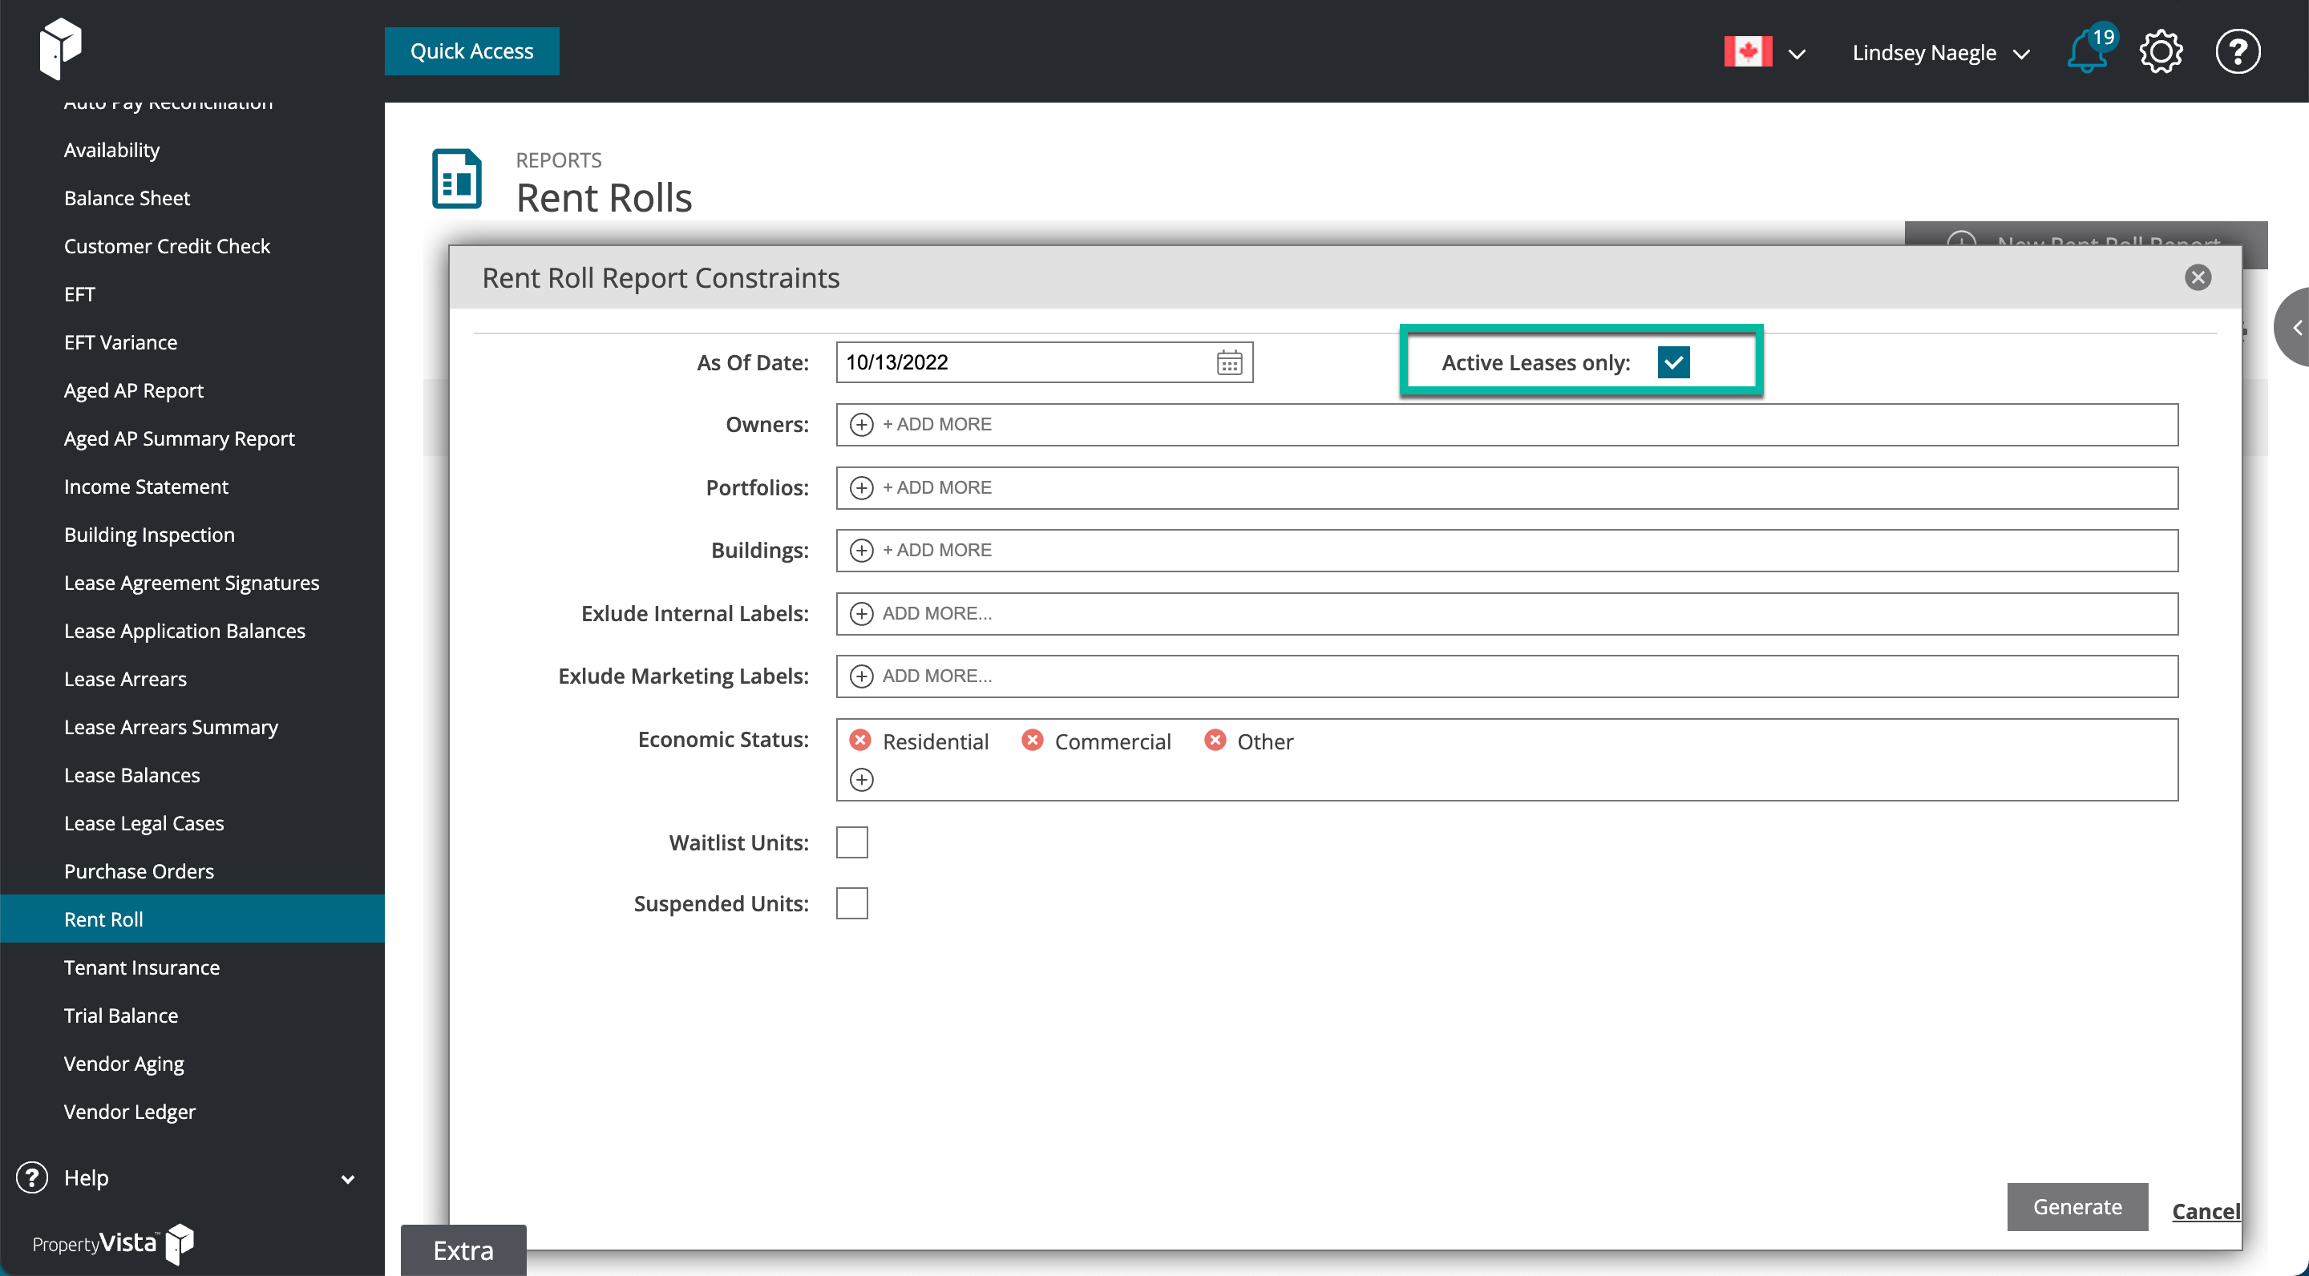Viewport: 2309px width, 1276px height.
Task: Click the plus icon in Owners field
Action: click(861, 425)
